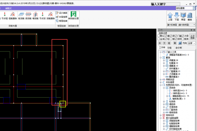
Task: Open the 方向 全部 direction dropdown
Action: click(x=192, y=43)
